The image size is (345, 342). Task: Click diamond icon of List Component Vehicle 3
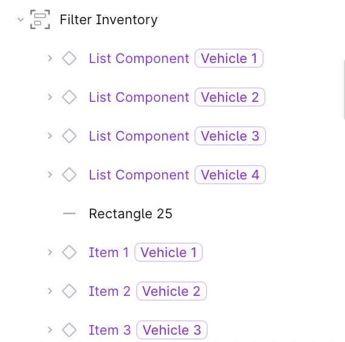[x=69, y=136]
